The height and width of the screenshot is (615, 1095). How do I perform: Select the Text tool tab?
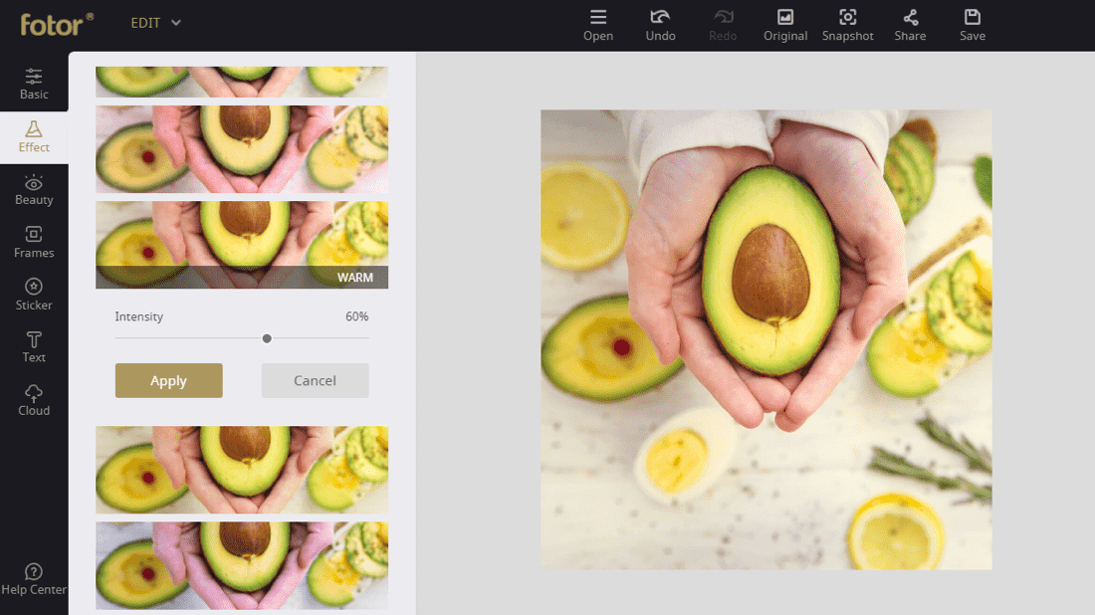[34, 347]
